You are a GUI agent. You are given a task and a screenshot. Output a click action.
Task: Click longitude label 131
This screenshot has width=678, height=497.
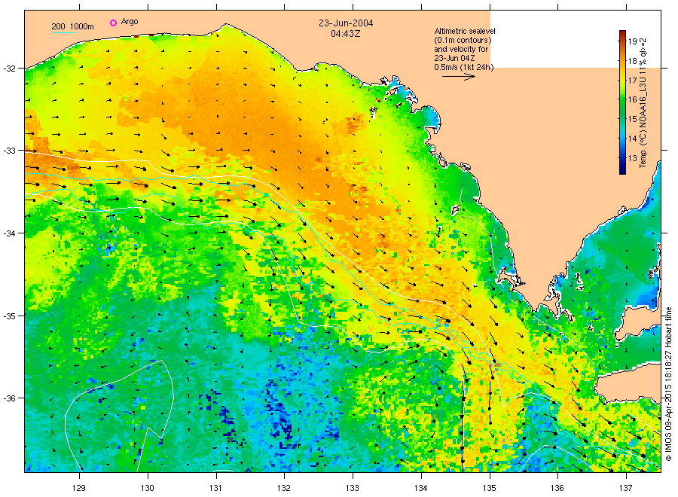tap(215, 488)
